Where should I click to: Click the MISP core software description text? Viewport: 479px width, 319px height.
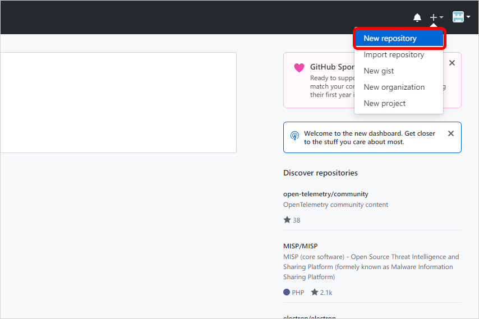(371, 267)
